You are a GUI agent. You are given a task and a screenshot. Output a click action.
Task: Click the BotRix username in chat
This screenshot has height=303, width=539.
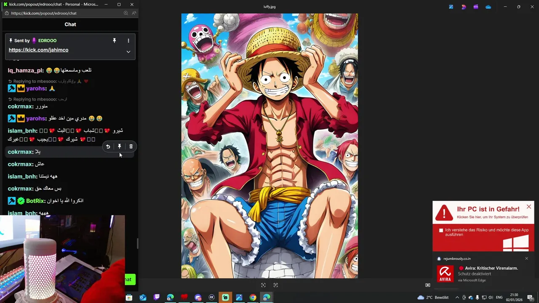36,201
